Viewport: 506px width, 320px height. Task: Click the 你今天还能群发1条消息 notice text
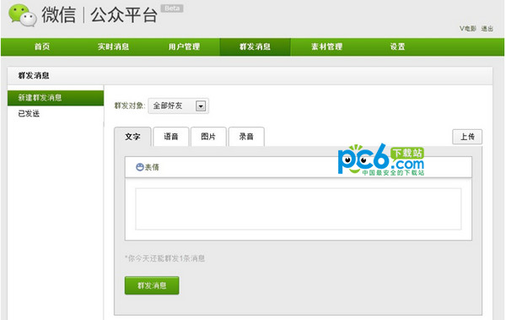click(165, 258)
